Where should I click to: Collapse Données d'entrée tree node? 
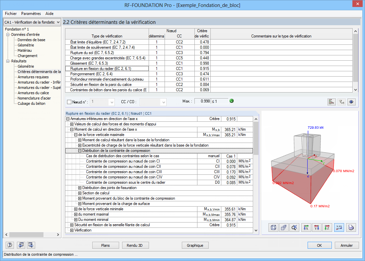8,34
